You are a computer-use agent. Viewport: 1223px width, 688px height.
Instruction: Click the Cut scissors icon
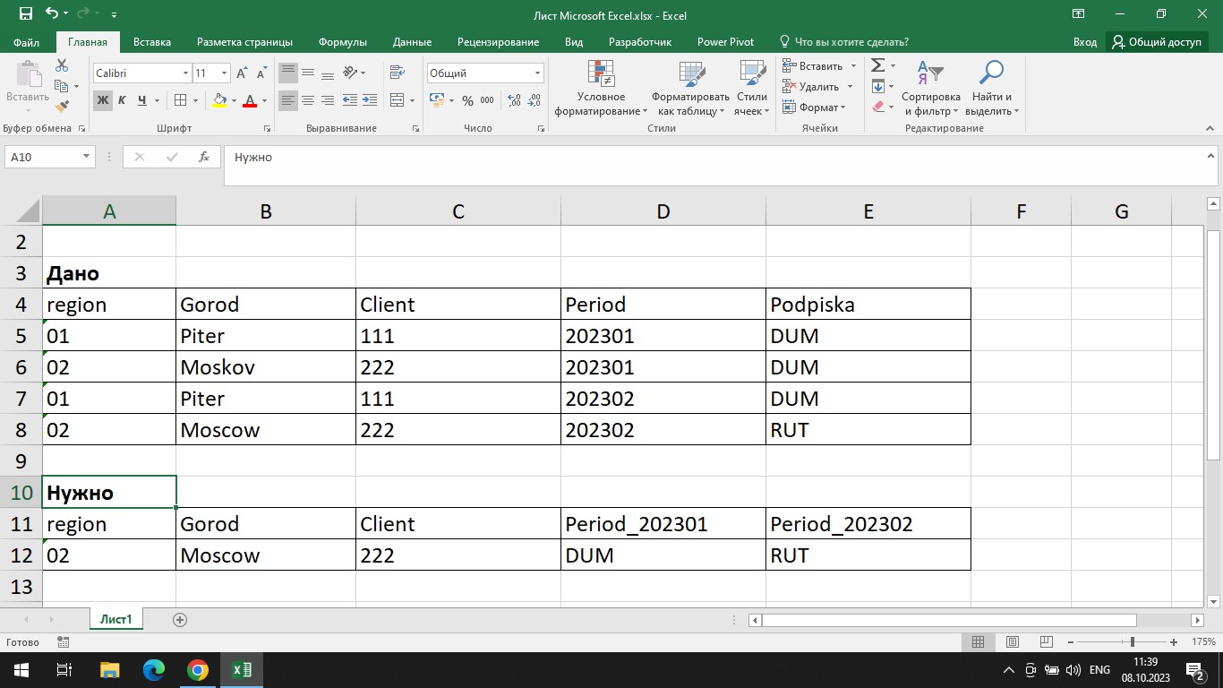coord(62,65)
